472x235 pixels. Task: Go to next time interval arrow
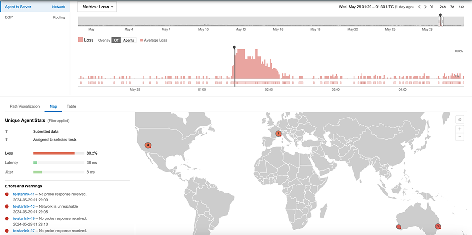(425, 7)
